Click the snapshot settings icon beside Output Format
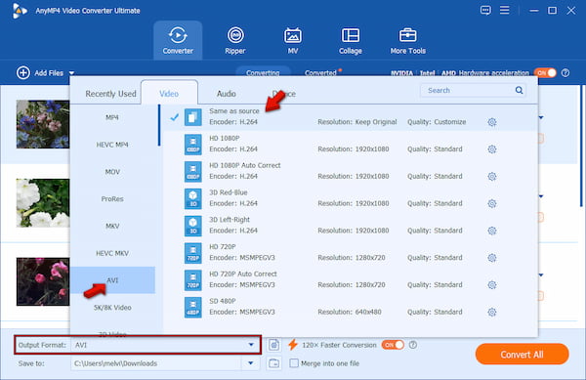 273,345
